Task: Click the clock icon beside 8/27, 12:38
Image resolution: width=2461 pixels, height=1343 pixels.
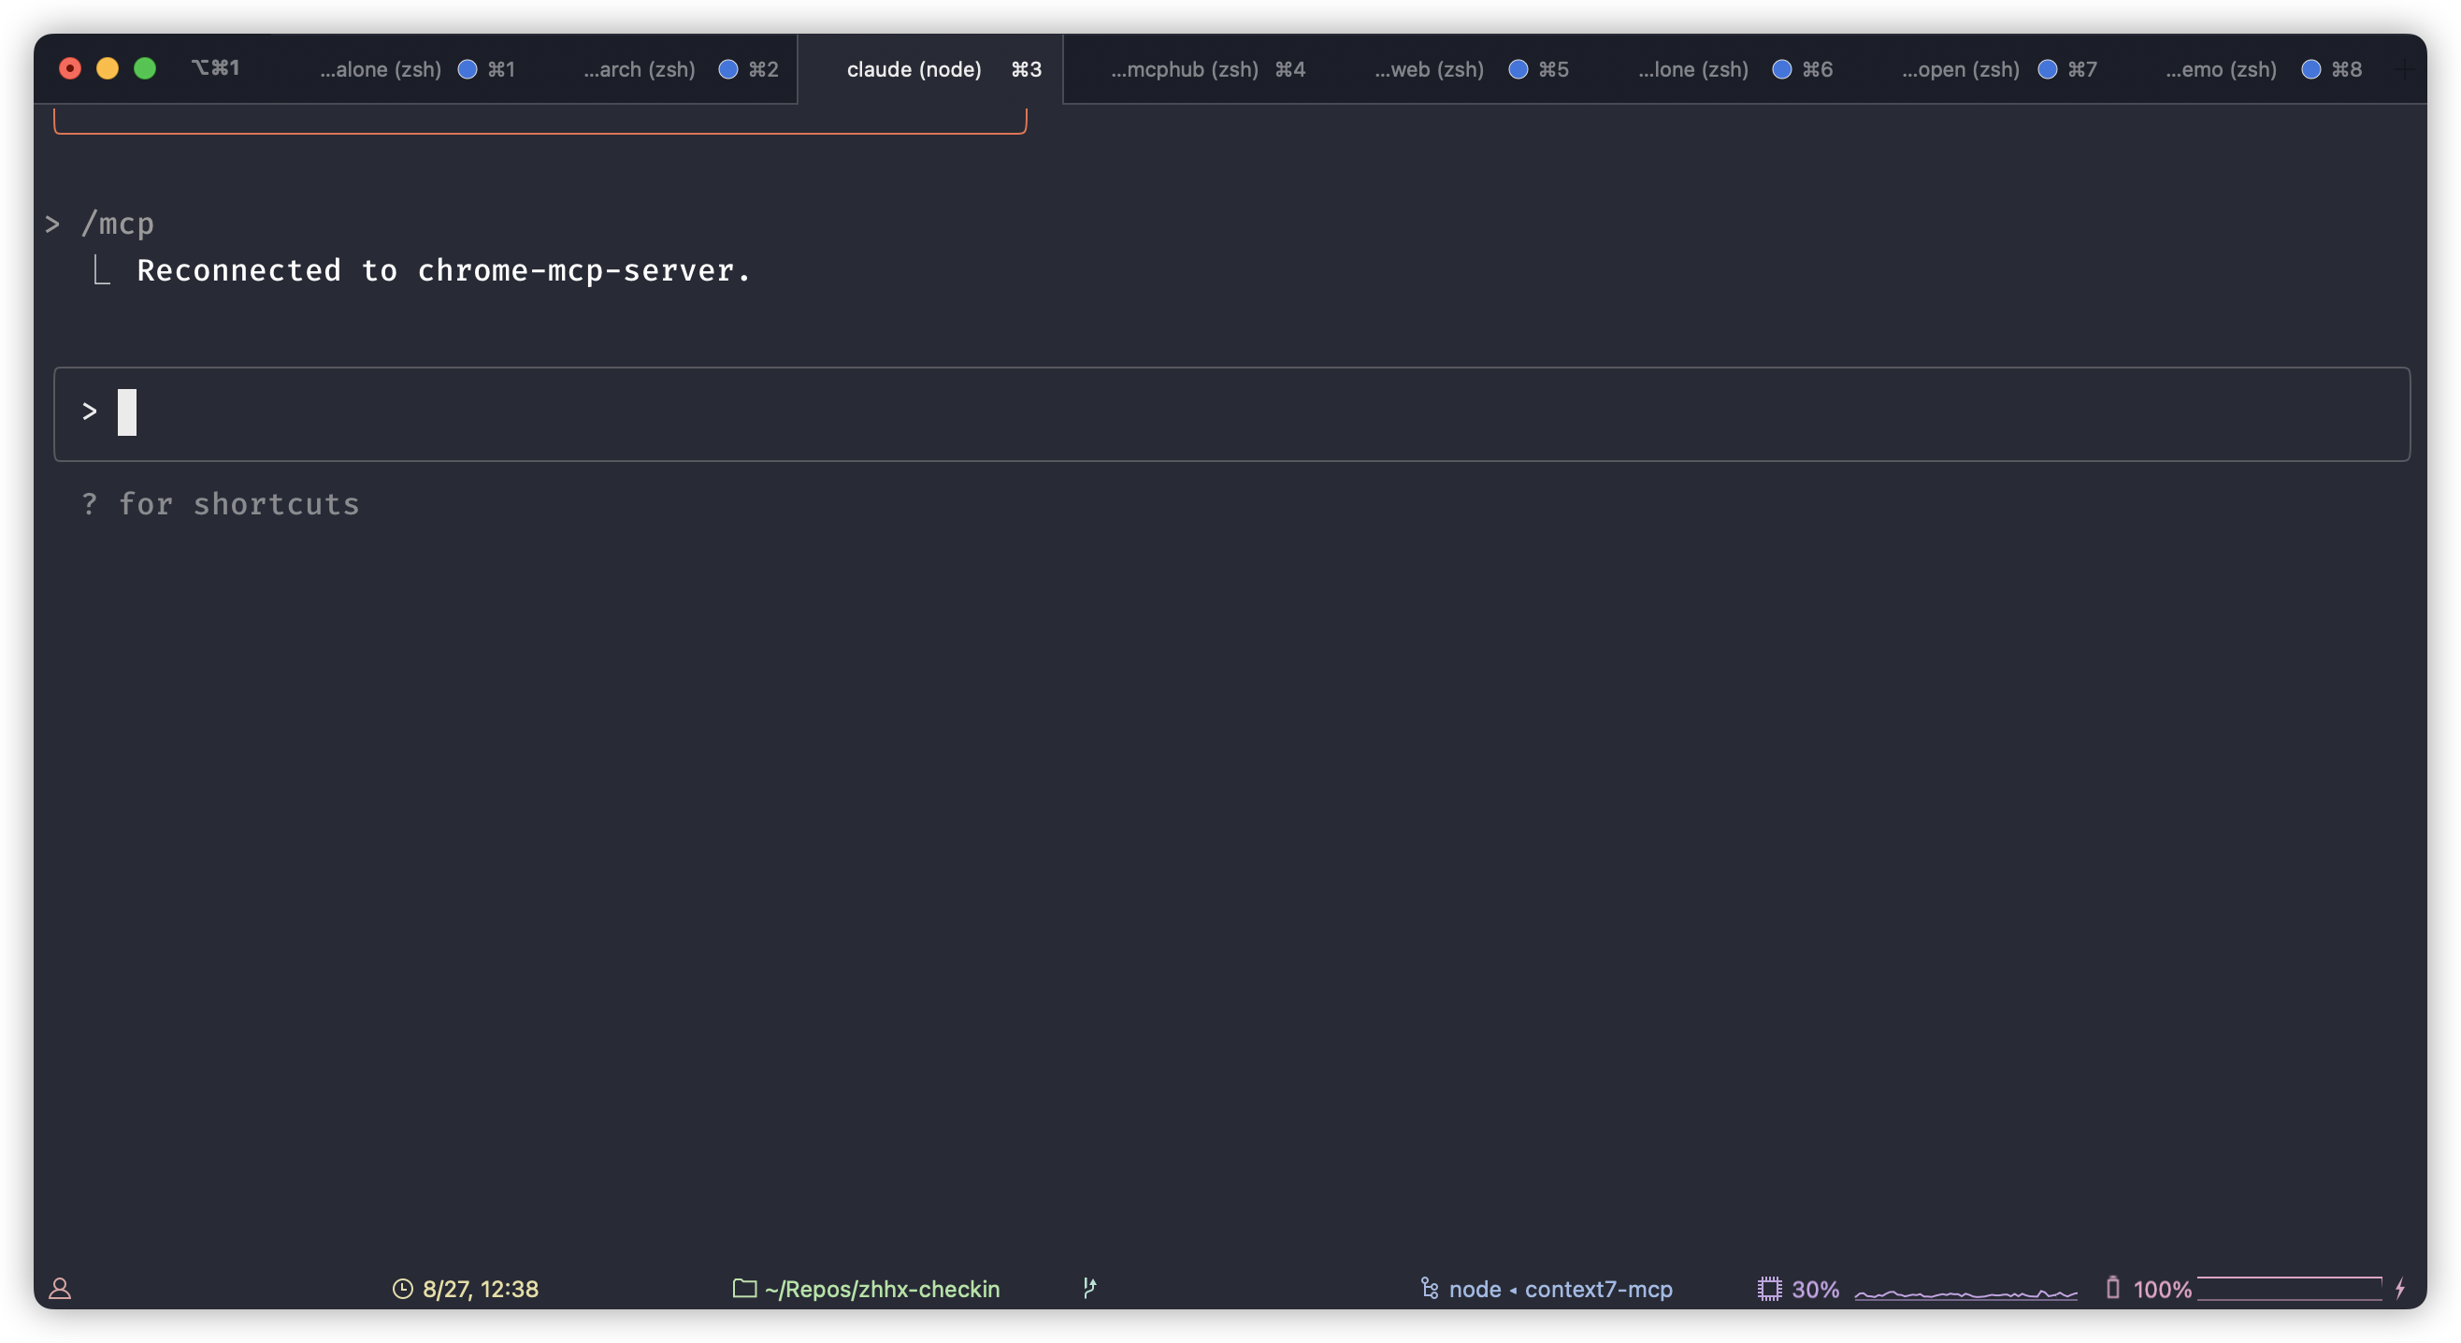Action: click(x=403, y=1289)
